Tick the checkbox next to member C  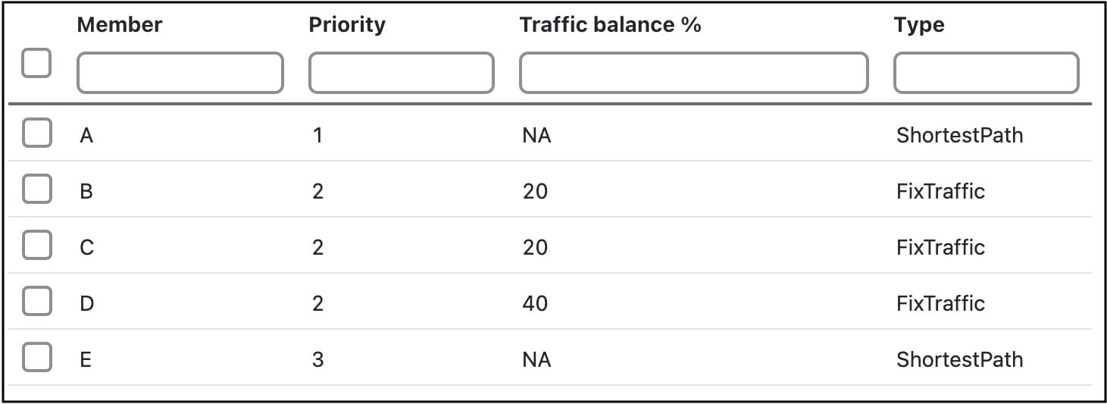click(x=37, y=245)
